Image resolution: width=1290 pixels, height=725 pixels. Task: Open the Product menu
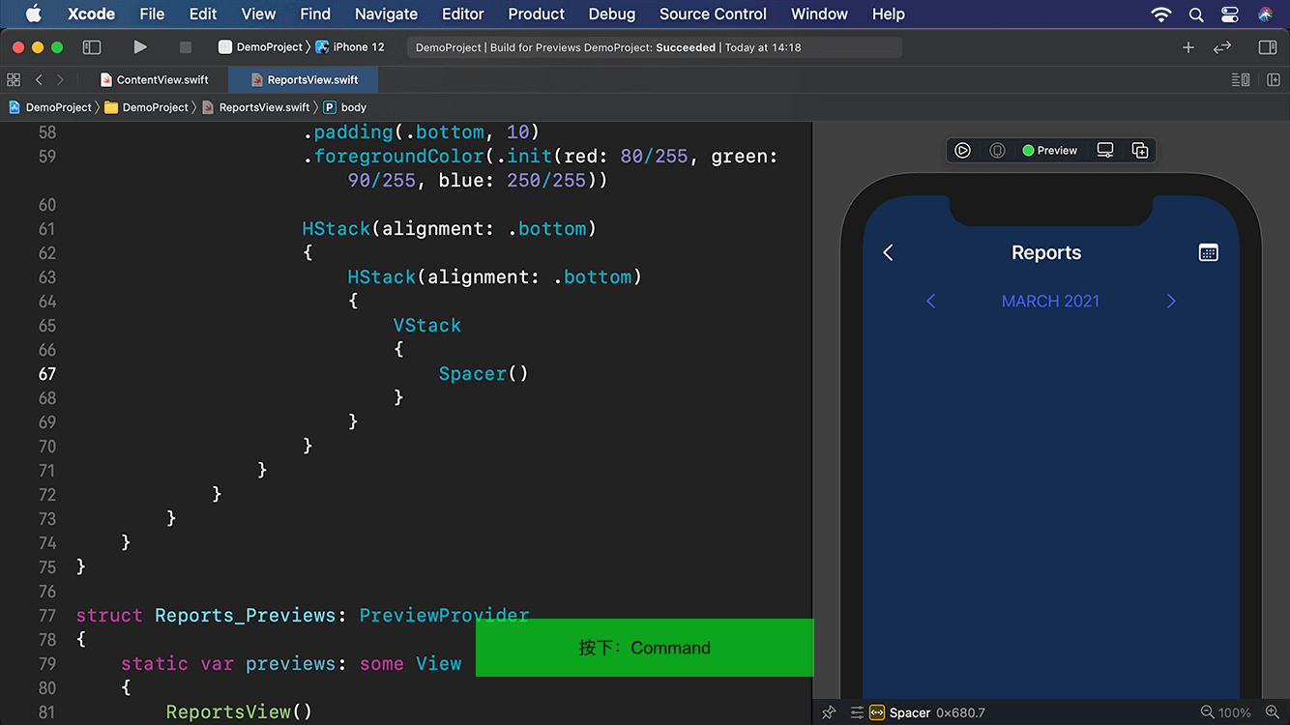537,14
